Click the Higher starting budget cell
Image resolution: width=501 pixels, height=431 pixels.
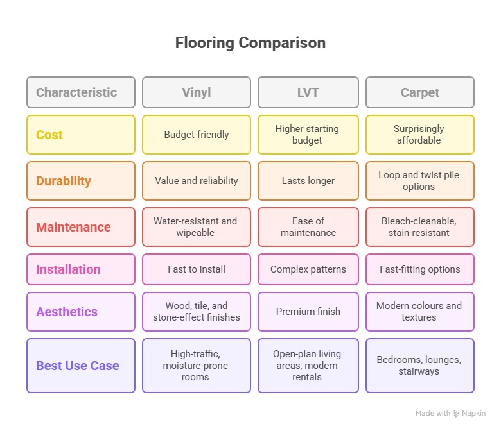coord(308,135)
